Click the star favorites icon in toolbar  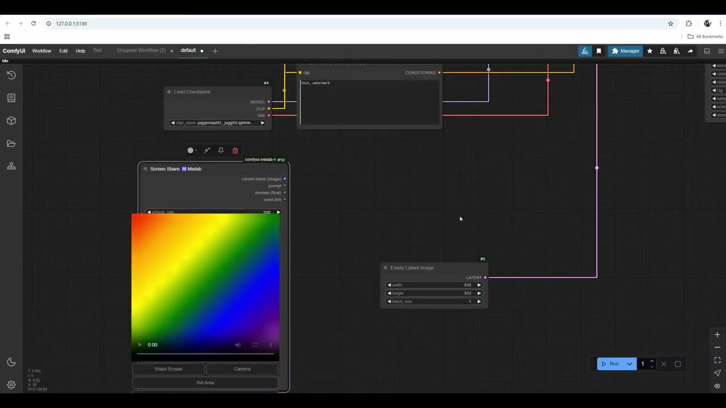pos(649,51)
